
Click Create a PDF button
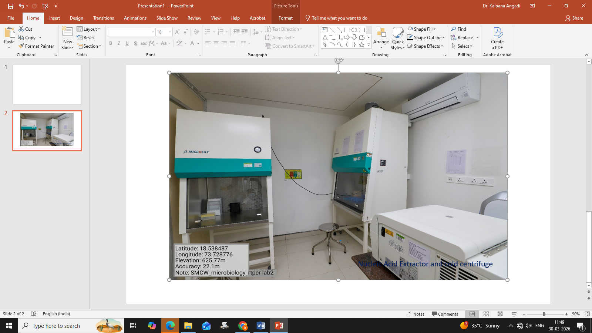[x=497, y=38]
